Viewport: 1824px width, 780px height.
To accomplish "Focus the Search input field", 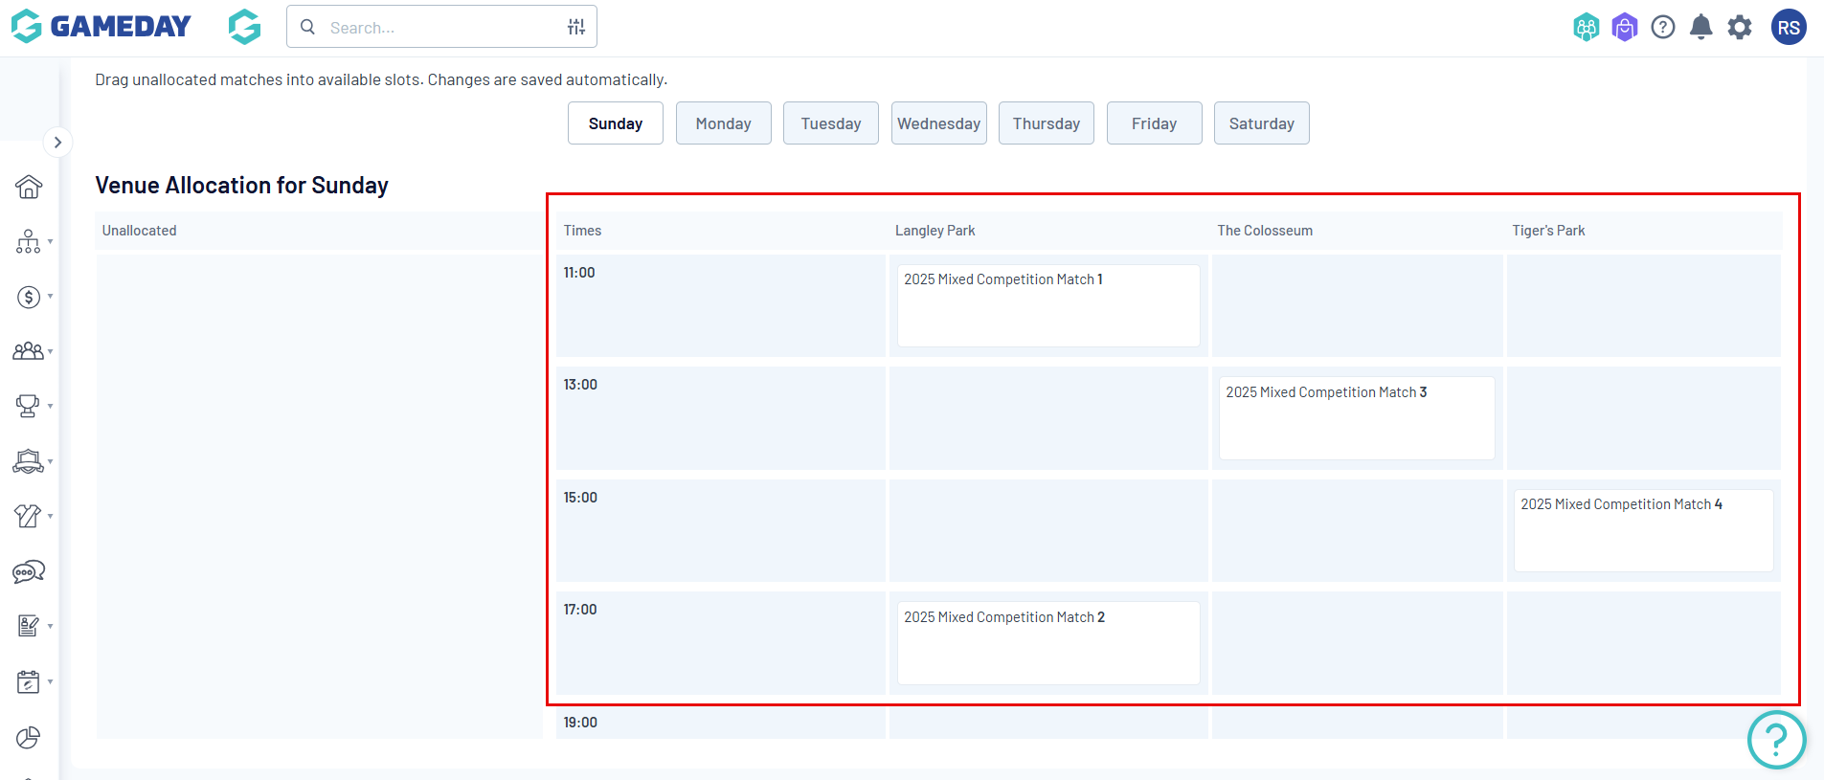I will pos(441,27).
